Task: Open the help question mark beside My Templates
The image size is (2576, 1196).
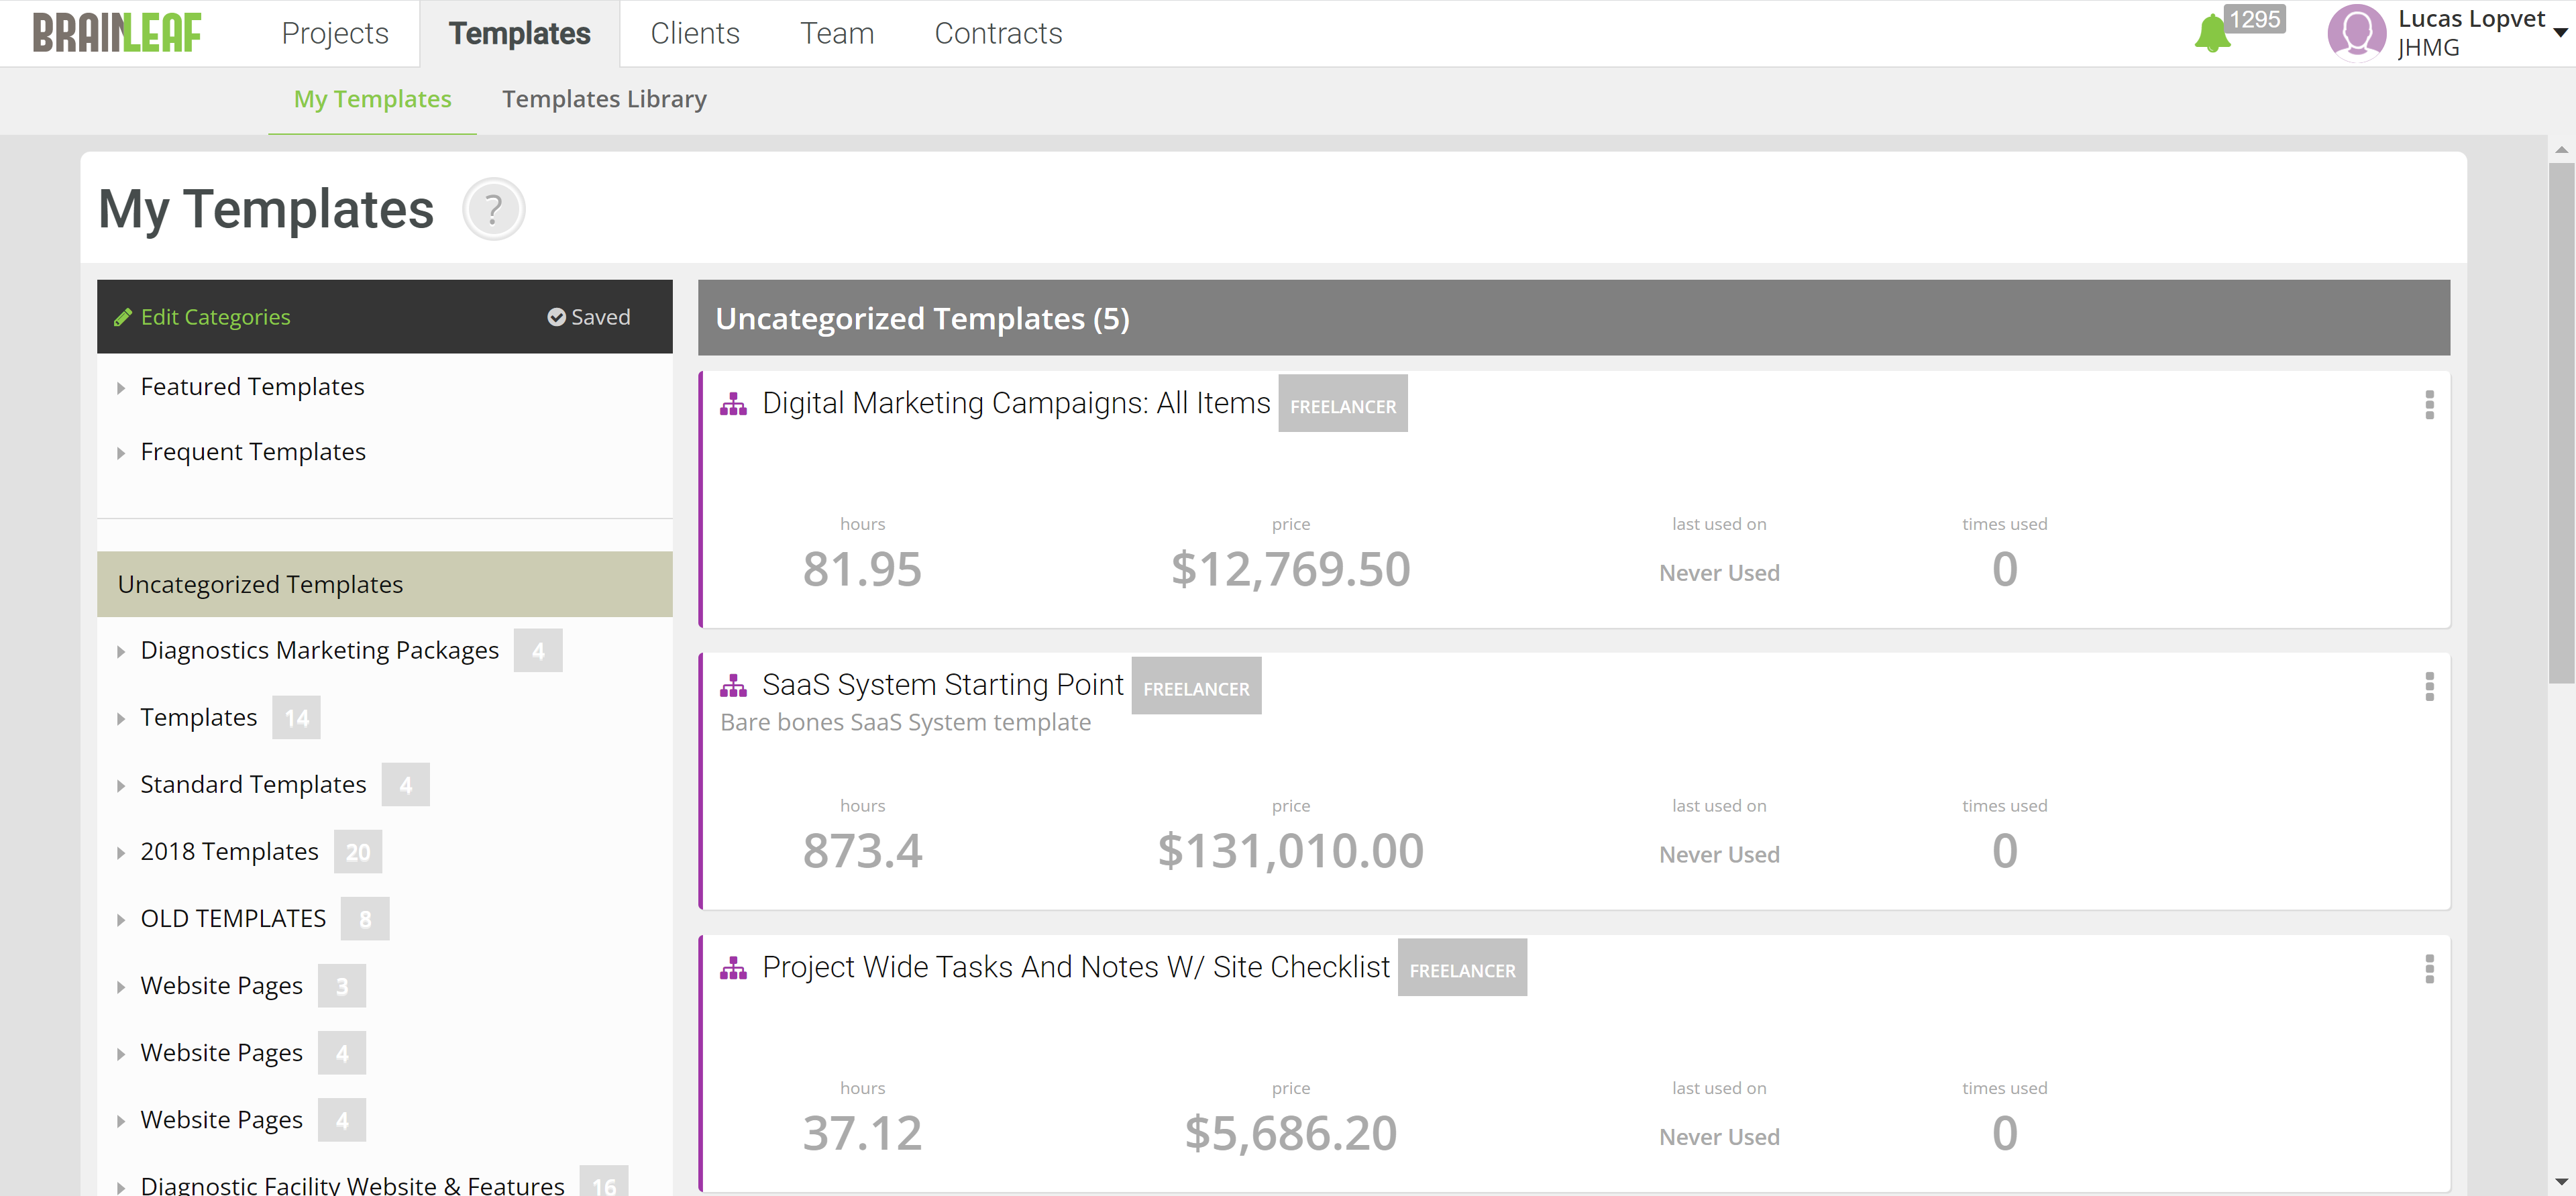Action: 493,209
